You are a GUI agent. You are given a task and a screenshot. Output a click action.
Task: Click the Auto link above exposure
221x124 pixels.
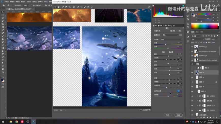click(163, 52)
